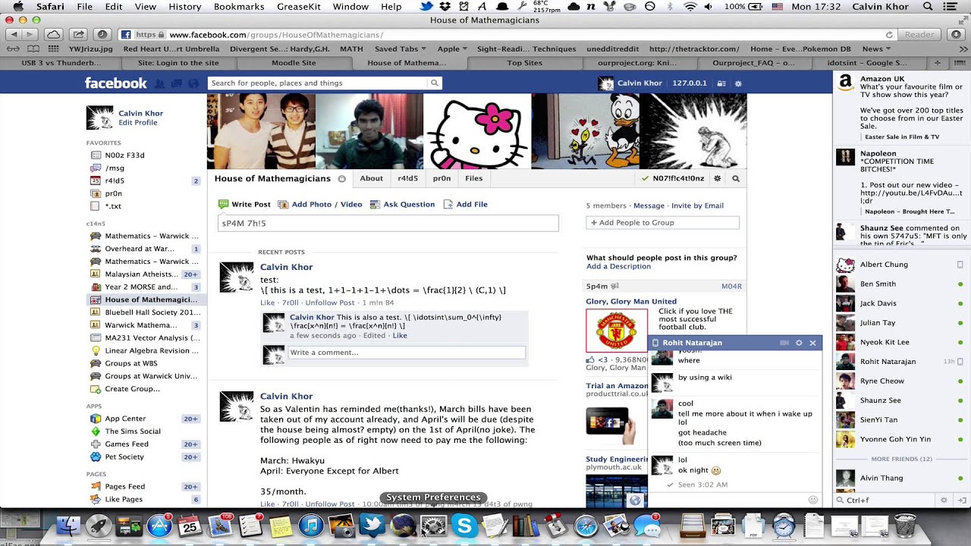Close the Rohit Natarajan chat window
The height and width of the screenshot is (546, 971).
[812, 343]
